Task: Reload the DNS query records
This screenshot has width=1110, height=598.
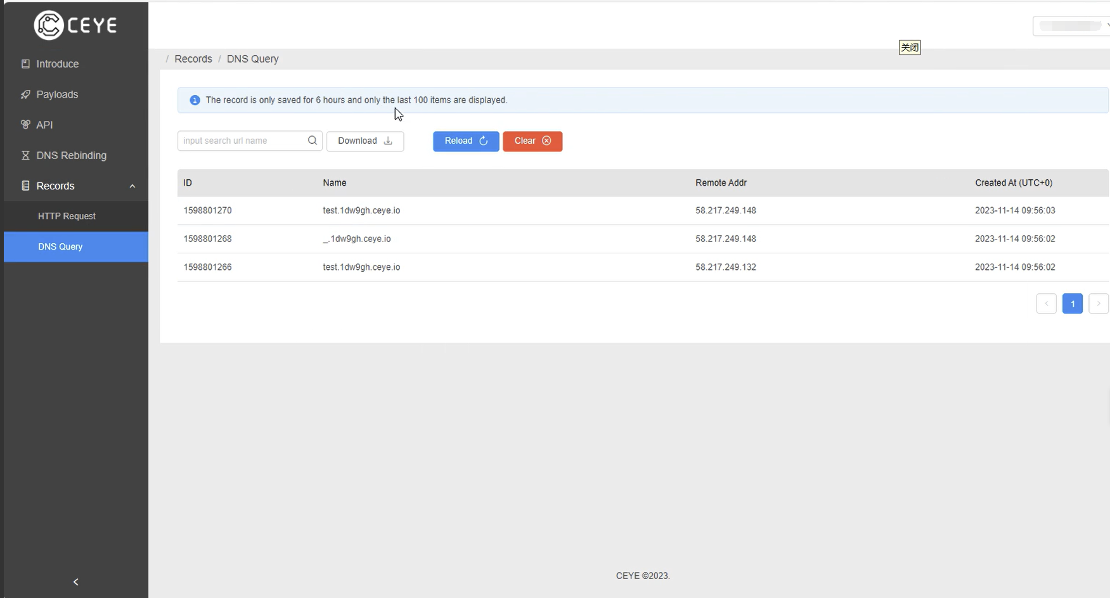Action: [x=466, y=141]
